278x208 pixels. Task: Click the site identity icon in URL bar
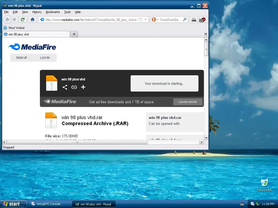[42, 19]
